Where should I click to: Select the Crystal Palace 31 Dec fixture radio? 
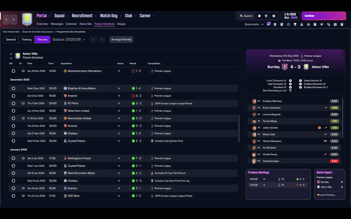coord(13,141)
